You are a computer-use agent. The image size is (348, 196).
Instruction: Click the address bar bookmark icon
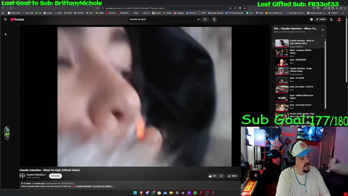[98, 8]
